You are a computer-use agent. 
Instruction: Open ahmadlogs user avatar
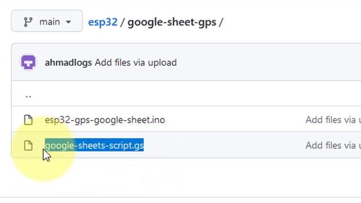point(28,62)
